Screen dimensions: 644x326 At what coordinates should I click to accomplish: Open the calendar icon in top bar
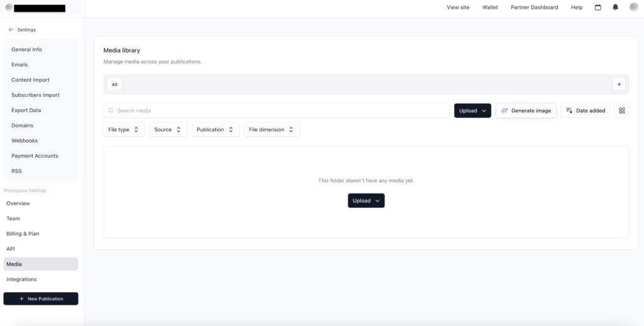click(597, 8)
